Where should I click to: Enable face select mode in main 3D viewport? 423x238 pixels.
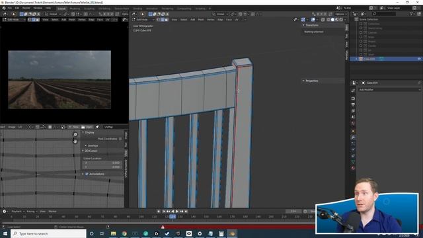click(167, 20)
